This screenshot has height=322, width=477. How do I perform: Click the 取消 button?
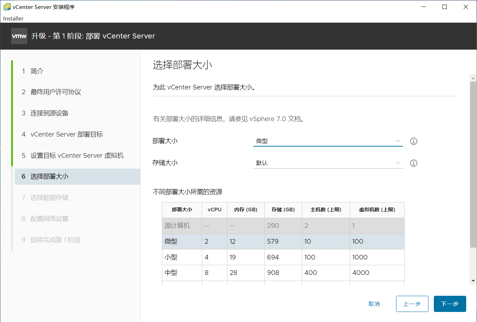click(374, 304)
